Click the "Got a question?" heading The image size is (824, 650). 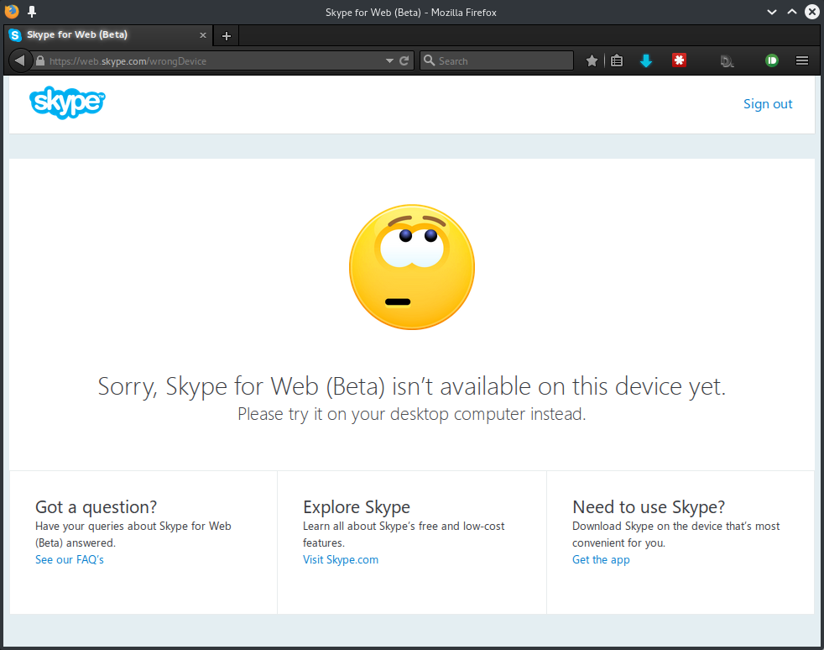point(96,507)
